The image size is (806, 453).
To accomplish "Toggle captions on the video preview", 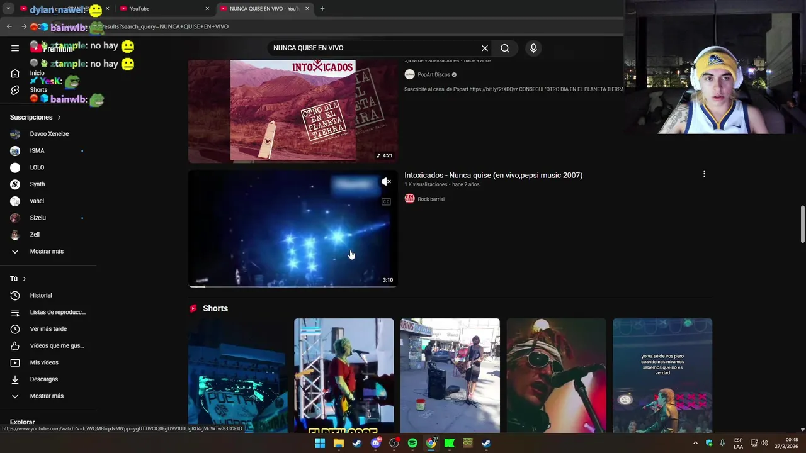I will (386, 201).
